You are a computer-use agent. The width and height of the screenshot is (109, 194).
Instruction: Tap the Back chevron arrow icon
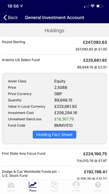[5, 18]
